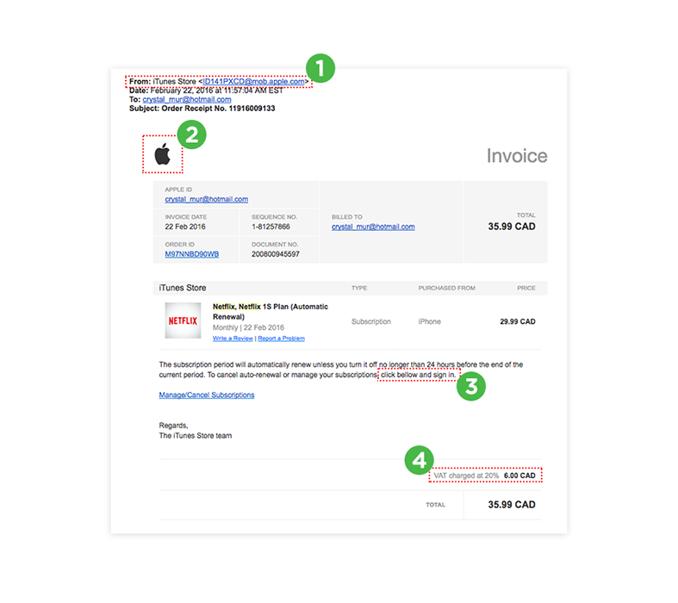Viewport: 678px width, 603px height.
Task: Click the bottom 35.99 CAD total amount
Action: pos(512,505)
